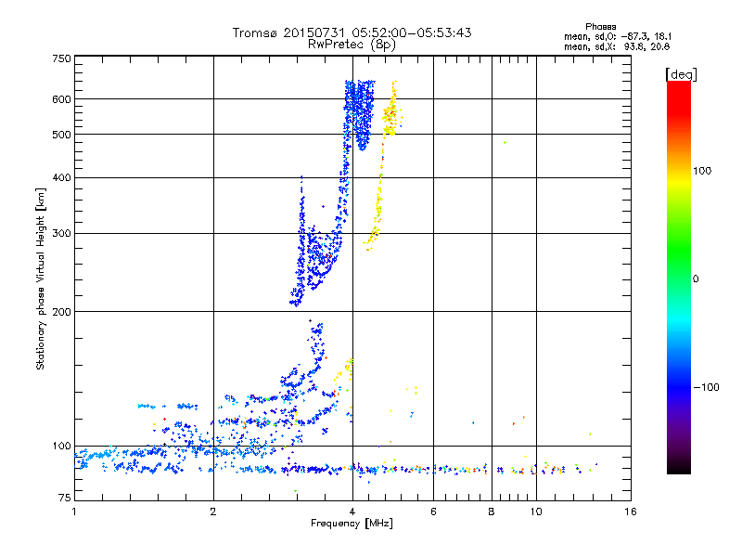Click the 'Stationary phase Virtual Height [km]' axis label
This screenshot has width=742, height=557.
pos(41,278)
